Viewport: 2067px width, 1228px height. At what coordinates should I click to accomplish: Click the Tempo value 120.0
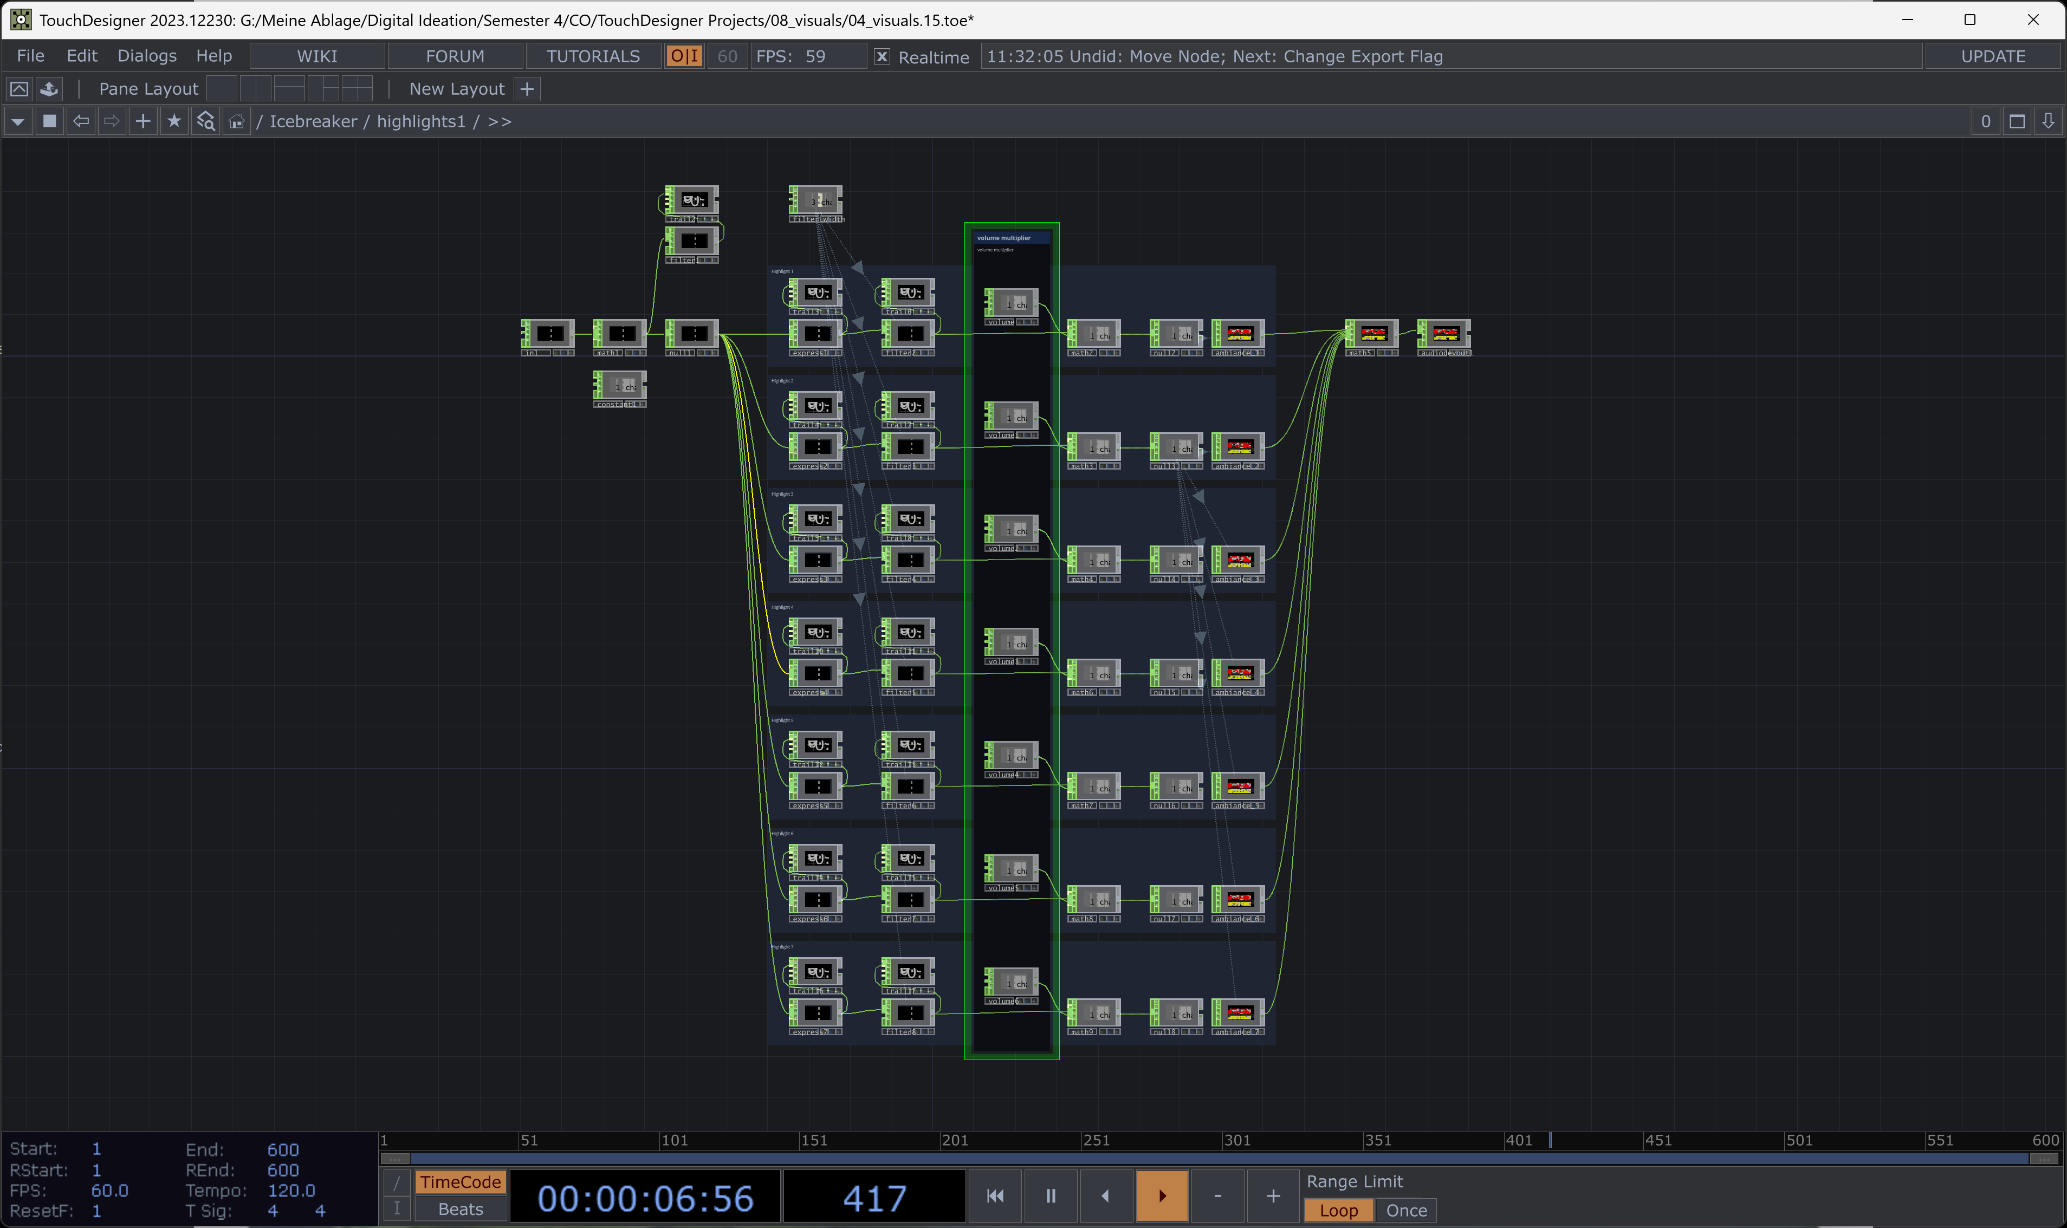pos(291,1190)
